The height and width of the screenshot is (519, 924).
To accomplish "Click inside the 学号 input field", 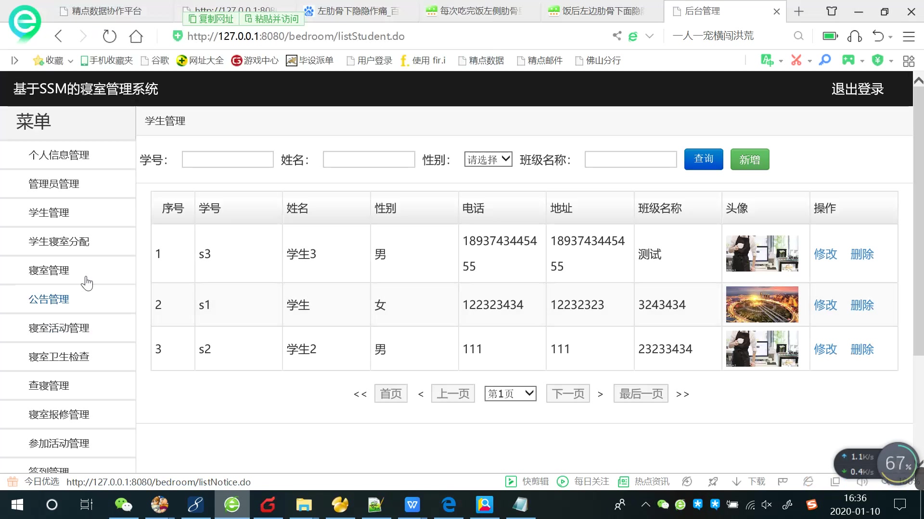I will tap(227, 159).
